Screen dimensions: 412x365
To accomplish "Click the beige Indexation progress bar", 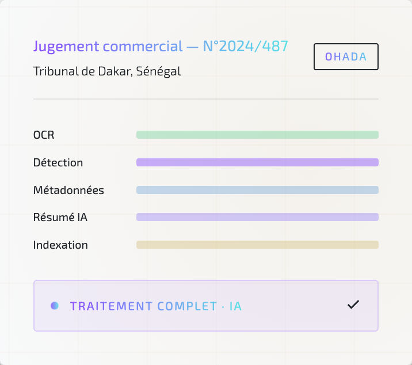I will (257, 245).
